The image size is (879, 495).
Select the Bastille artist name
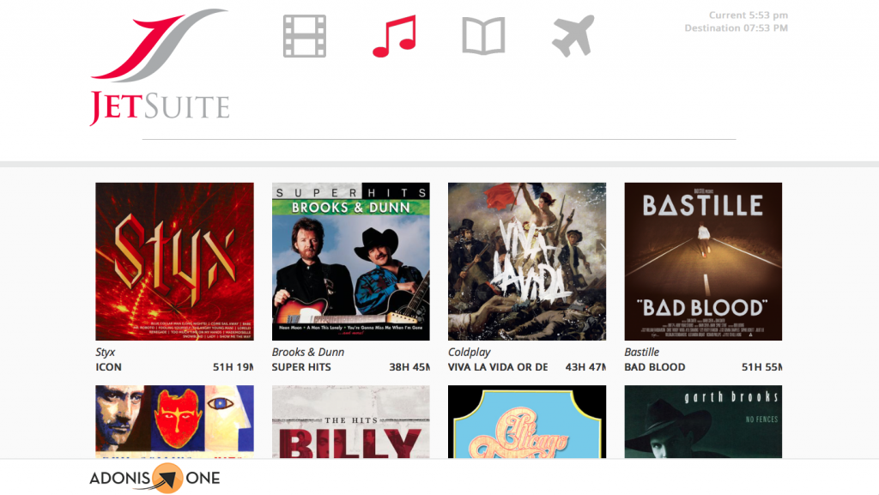(x=642, y=353)
